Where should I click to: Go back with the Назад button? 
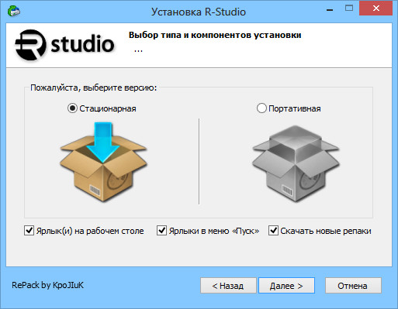(228, 286)
